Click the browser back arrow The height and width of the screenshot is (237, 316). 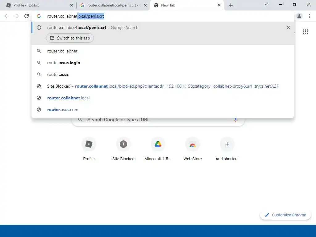[x=7, y=16]
